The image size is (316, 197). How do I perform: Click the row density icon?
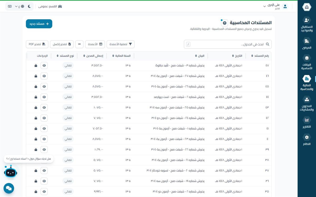tap(79, 44)
